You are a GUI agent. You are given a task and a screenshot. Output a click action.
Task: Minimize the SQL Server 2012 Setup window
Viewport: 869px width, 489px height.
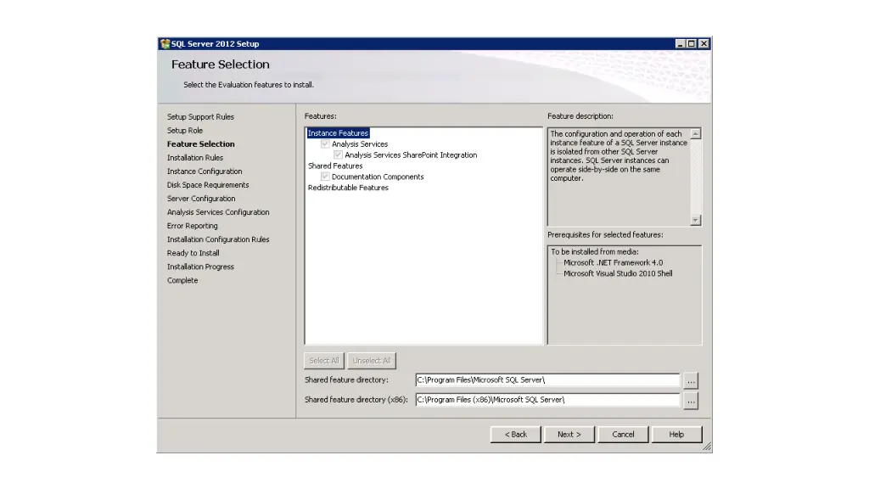[681, 44]
